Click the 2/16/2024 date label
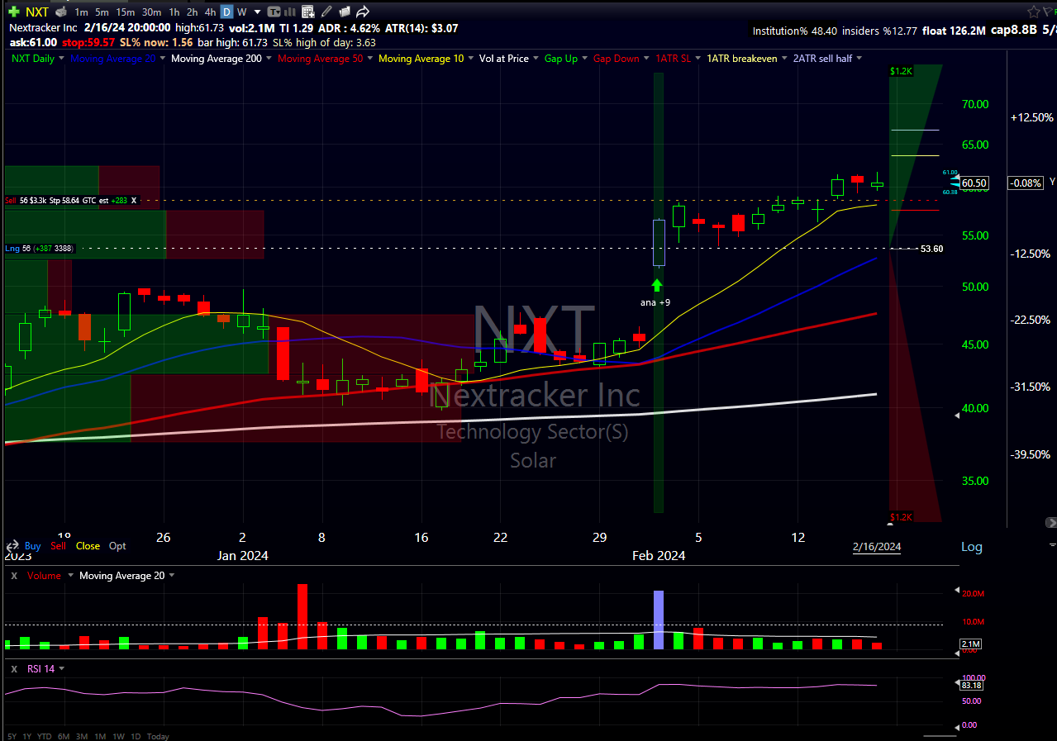Screen dimensions: 1057x741 coord(877,547)
